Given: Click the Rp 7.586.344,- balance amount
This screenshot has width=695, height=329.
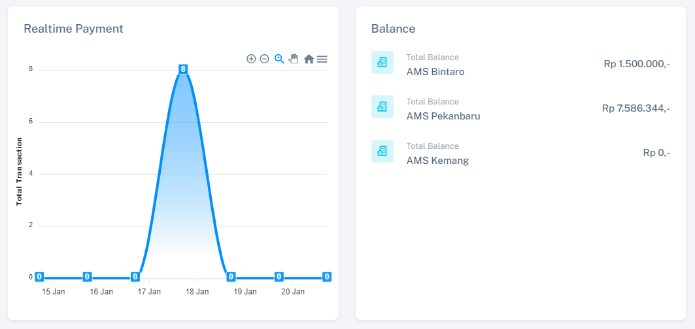Looking at the screenshot, I should (636, 108).
